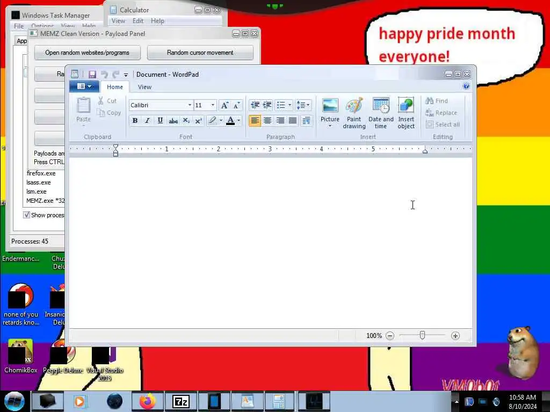Zoom out with the minus button
This screenshot has height=412, width=550.
tap(390, 336)
